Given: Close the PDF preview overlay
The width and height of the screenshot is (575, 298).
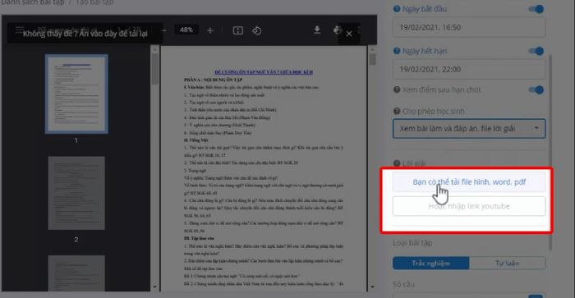Looking at the screenshot, I should pos(349,34).
